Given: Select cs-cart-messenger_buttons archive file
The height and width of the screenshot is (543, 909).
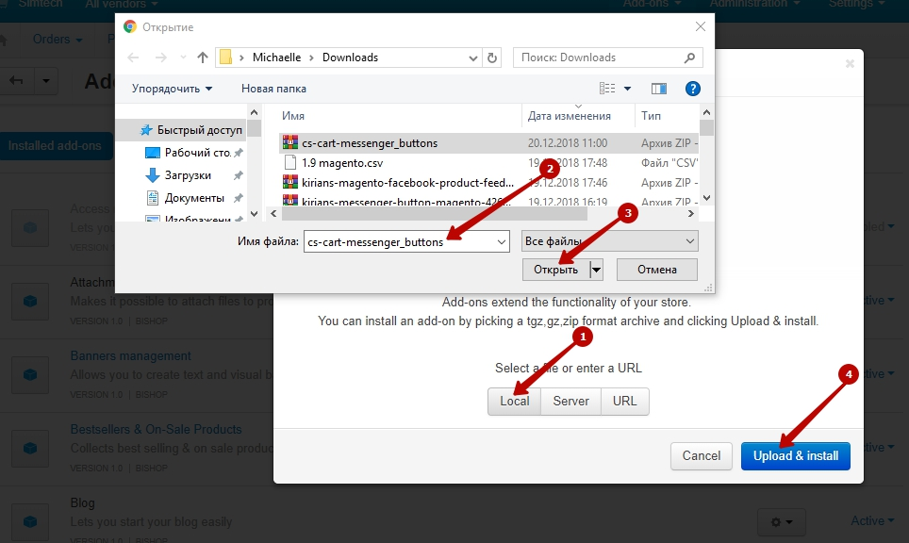Looking at the screenshot, I should 488,143.
